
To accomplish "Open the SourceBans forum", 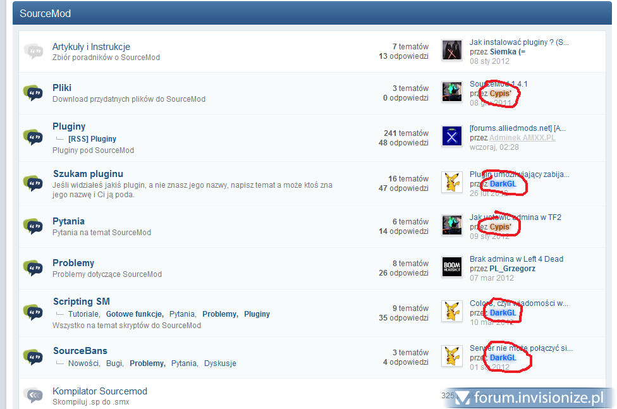I will coord(80,351).
